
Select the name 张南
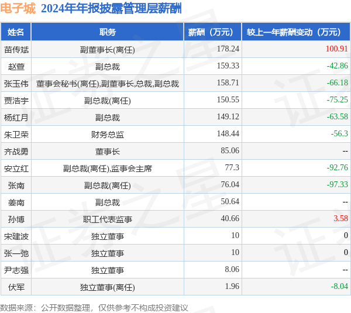point(16,185)
